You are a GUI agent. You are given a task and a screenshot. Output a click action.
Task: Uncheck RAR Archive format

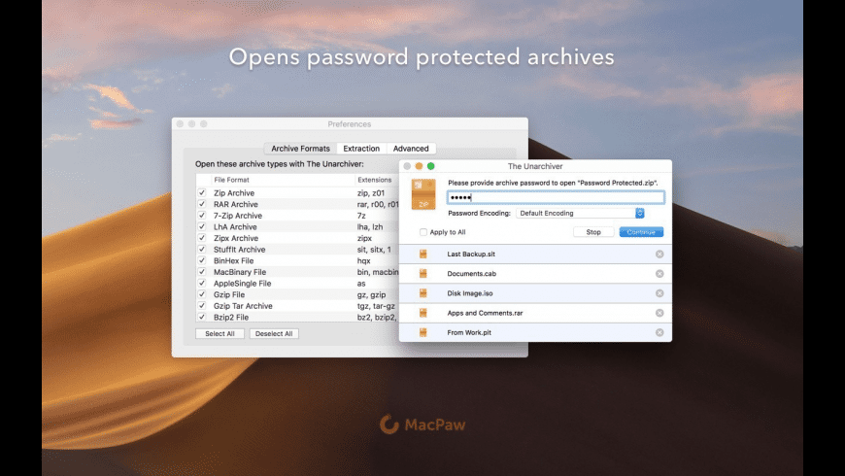point(202,204)
